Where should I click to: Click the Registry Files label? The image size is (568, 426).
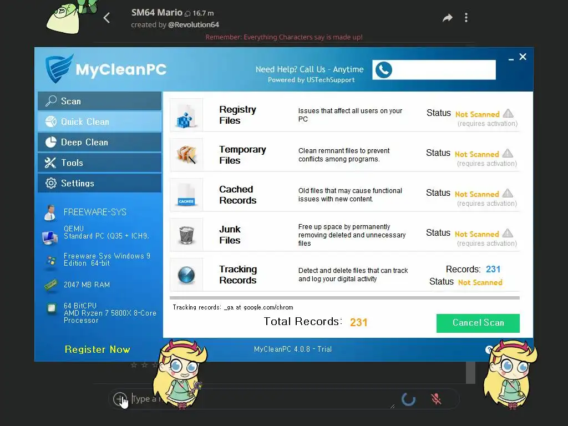[x=237, y=115]
